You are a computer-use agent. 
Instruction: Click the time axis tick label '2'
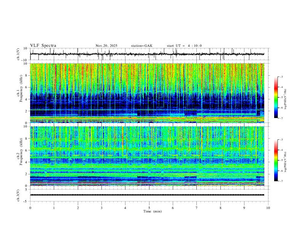pyautogui.click(x=78, y=208)
